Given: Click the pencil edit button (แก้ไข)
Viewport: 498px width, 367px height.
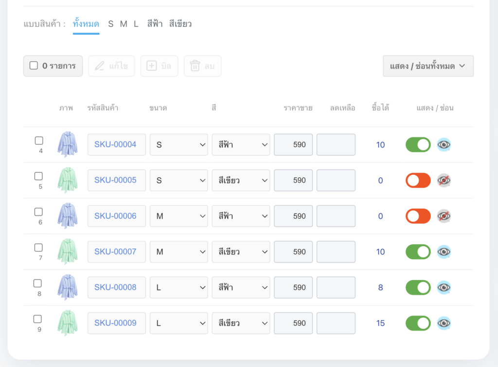Looking at the screenshot, I should pos(111,66).
